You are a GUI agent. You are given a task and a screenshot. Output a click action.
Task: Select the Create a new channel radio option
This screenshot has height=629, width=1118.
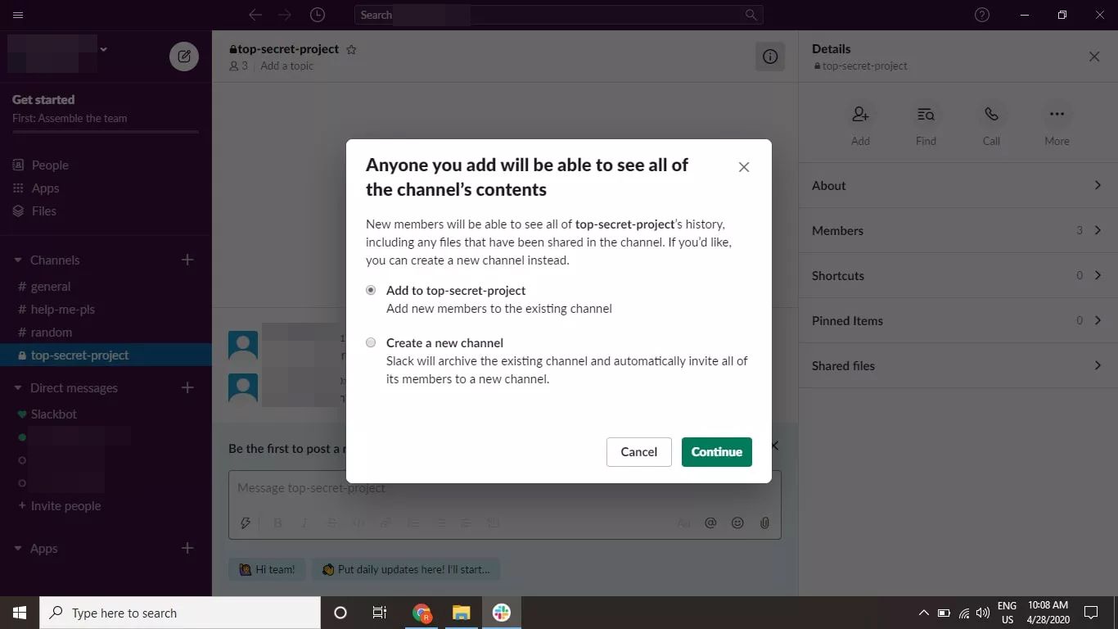(x=371, y=342)
